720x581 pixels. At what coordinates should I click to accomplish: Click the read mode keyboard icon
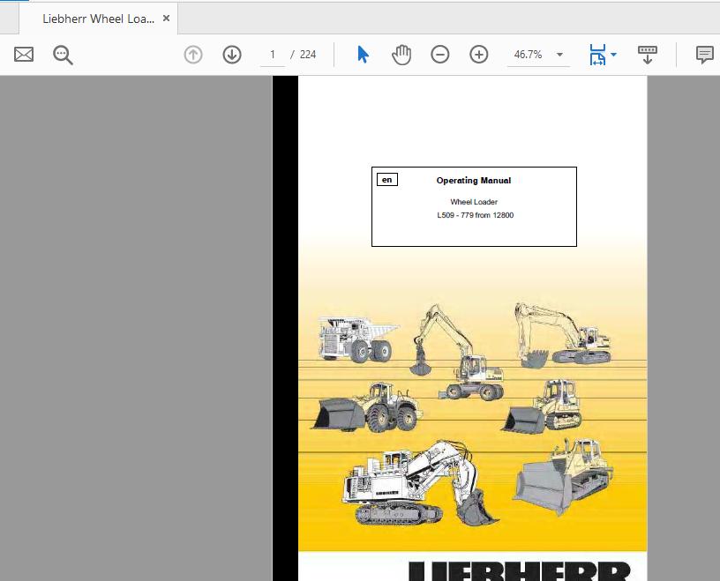(x=648, y=55)
